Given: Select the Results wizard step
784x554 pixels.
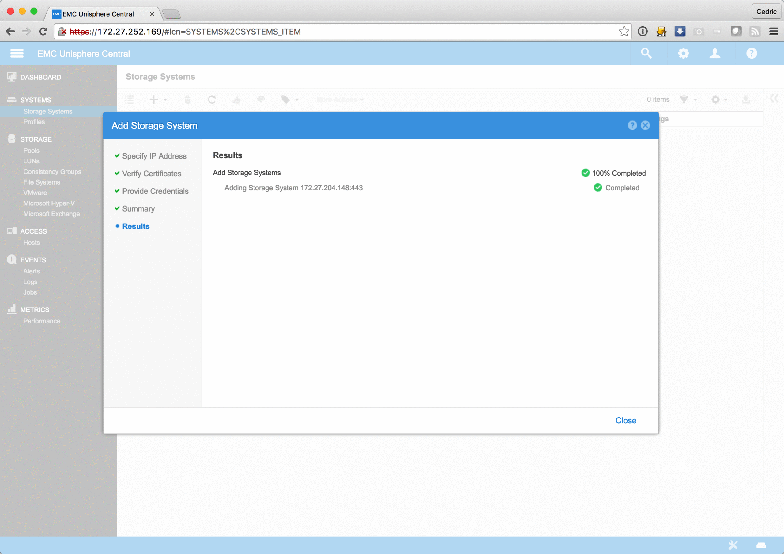Looking at the screenshot, I should point(136,226).
